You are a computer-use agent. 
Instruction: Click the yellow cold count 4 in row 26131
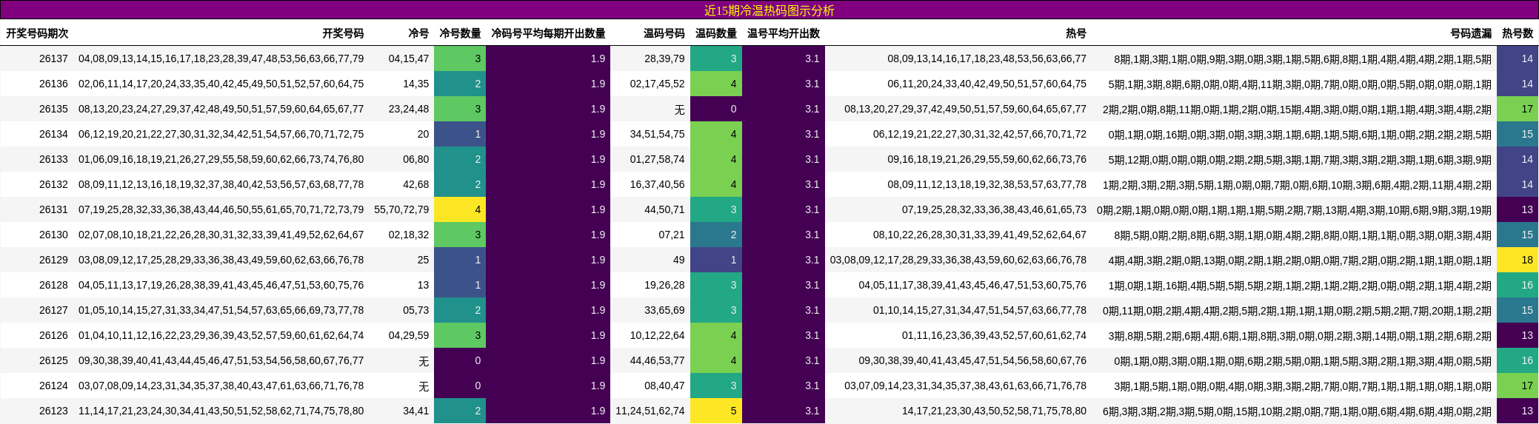pyautogui.click(x=460, y=209)
